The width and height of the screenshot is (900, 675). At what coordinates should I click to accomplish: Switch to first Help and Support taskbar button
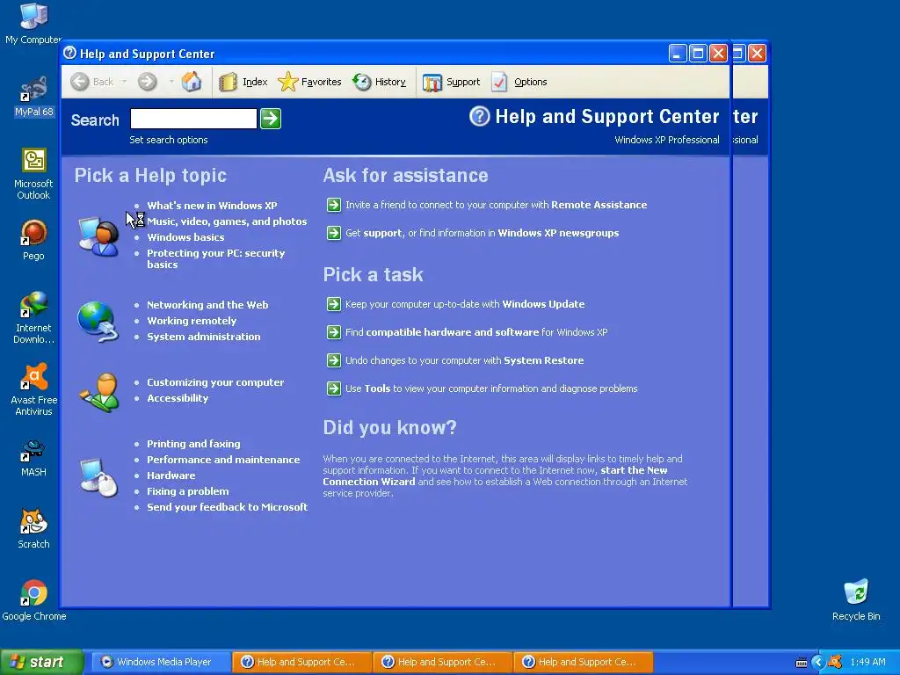click(x=302, y=662)
